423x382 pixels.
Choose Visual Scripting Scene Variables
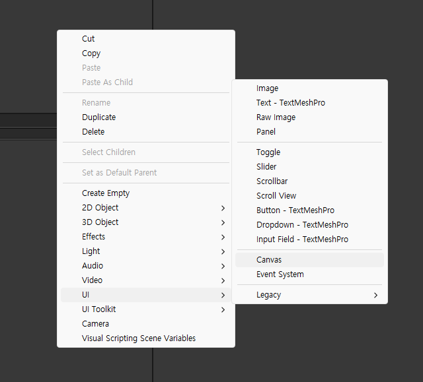[146, 338]
